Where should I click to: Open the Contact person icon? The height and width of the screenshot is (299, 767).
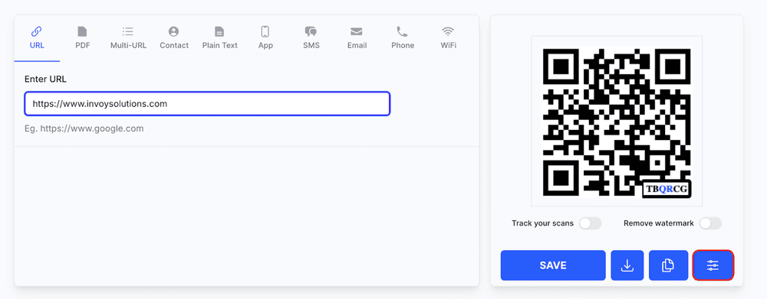(x=173, y=31)
